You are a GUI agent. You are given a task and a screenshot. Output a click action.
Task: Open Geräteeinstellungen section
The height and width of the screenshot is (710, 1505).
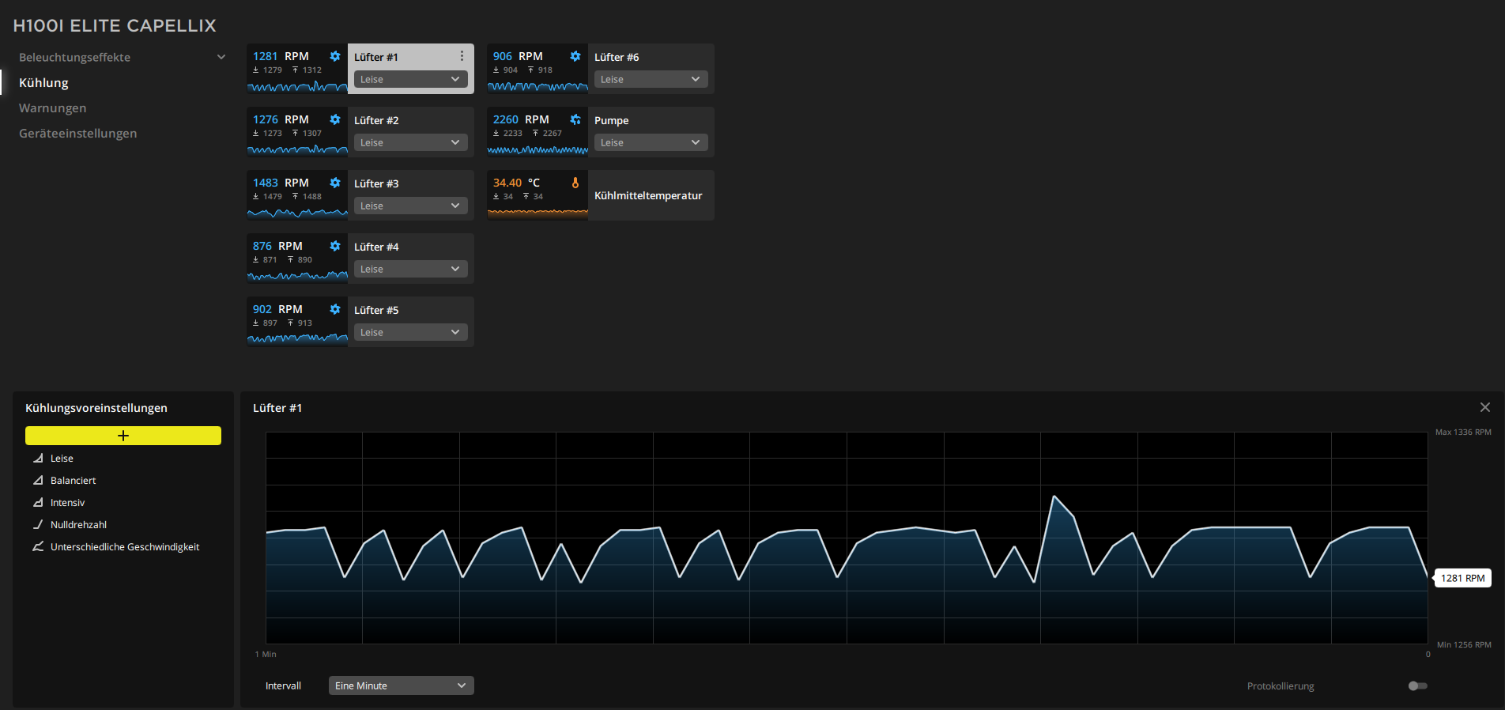pyautogui.click(x=78, y=133)
